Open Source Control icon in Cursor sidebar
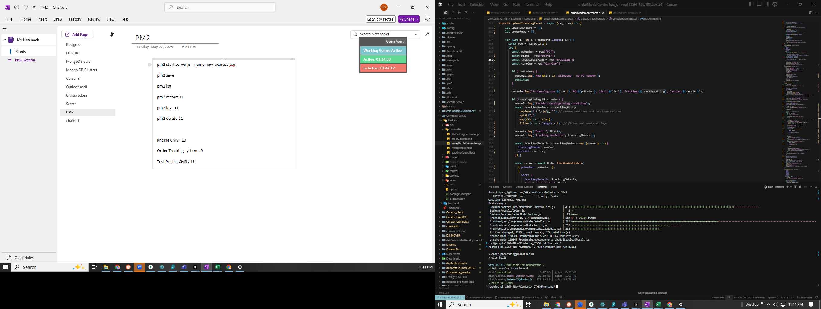Screen dimensions: 821x309 pos(459,13)
